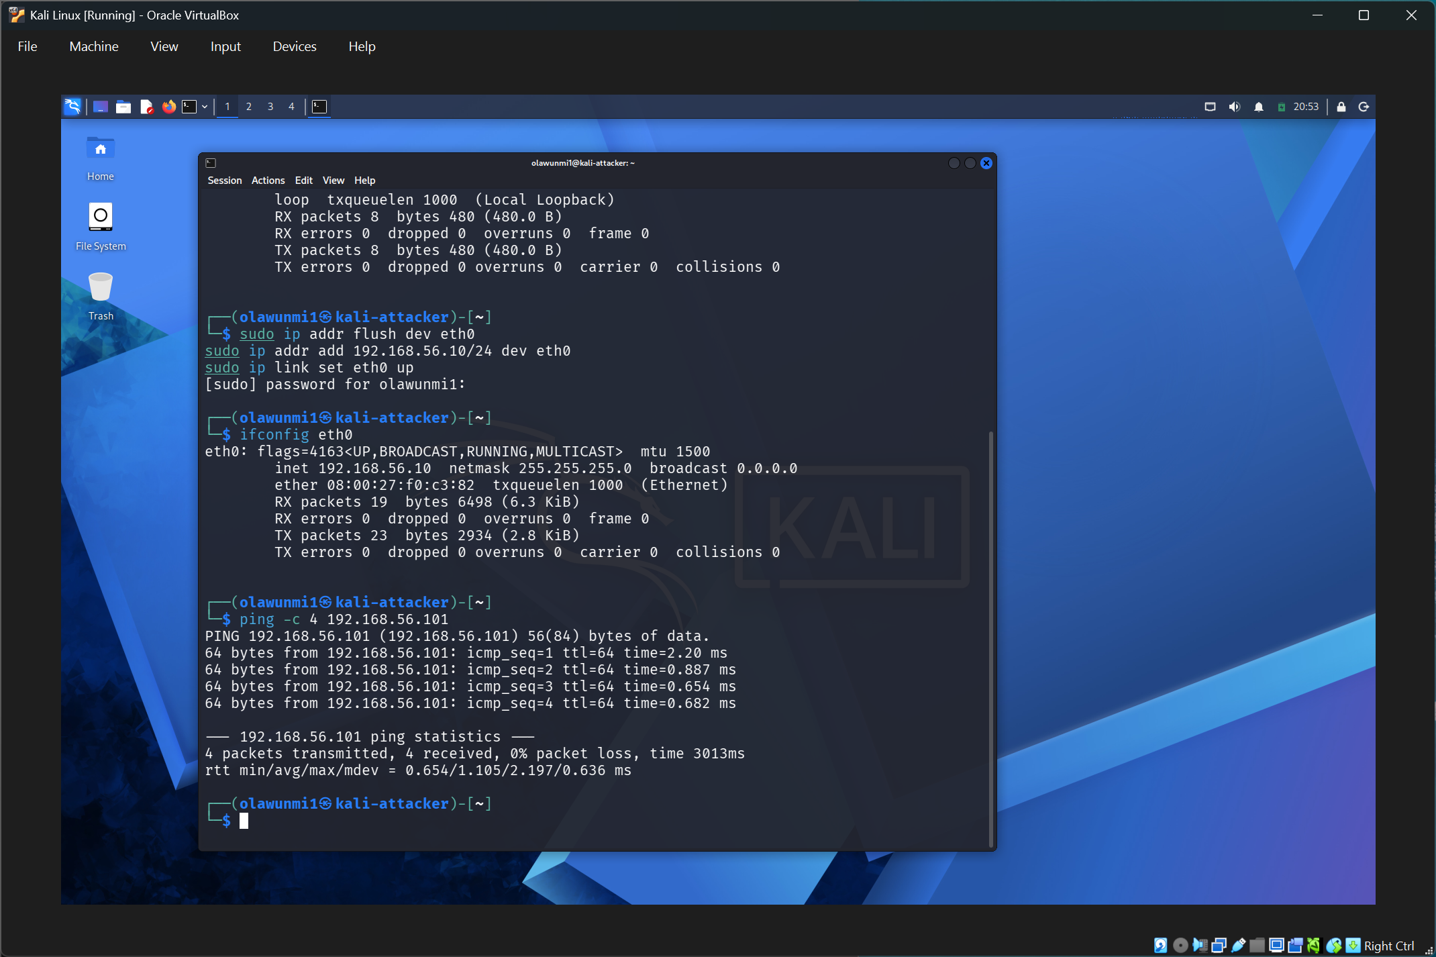Launch Firefox from the Kali panel
1436x957 pixels.
click(x=169, y=107)
